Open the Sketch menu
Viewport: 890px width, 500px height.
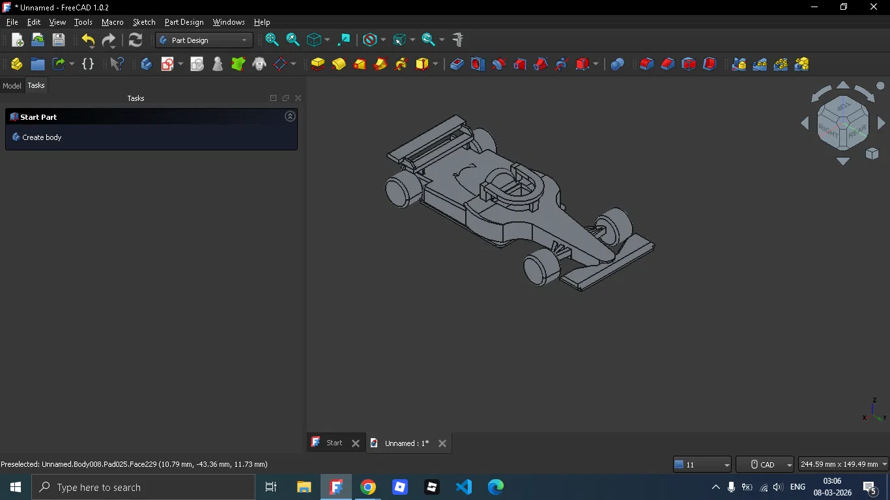(x=144, y=22)
